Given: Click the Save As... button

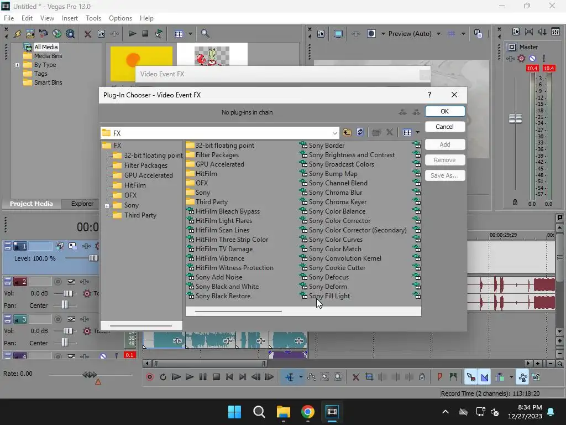Looking at the screenshot, I should pyautogui.click(x=445, y=175).
